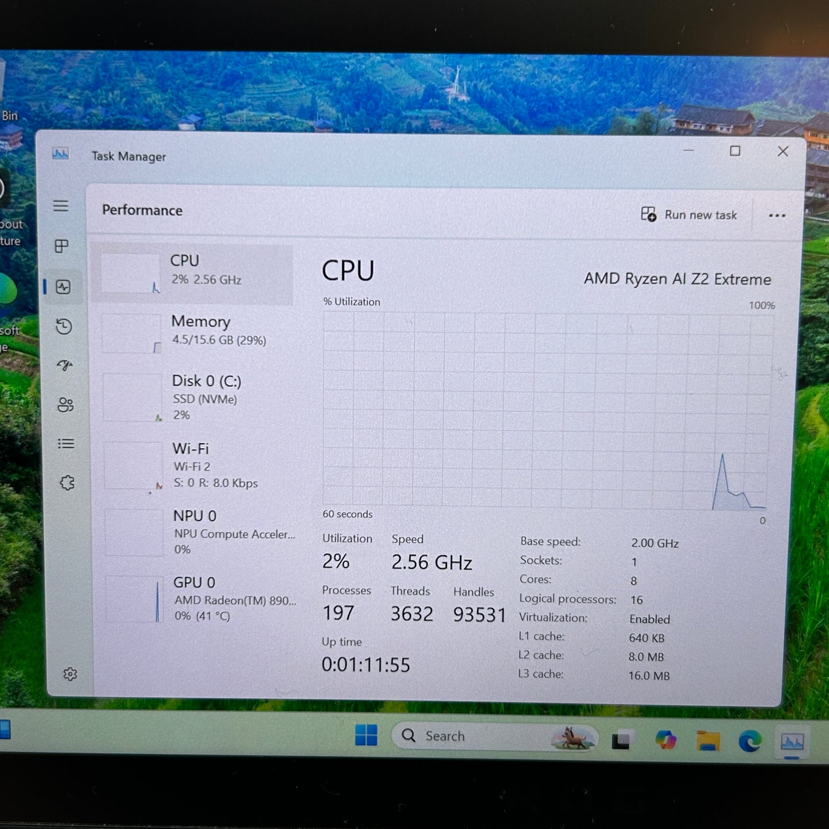The height and width of the screenshot is (829, 829).
Task: Minimize the Task Manager window
Action: tap(689, 150)
